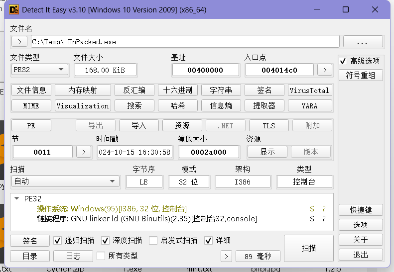Click the LE endianness field

pyautogui.click(x=144, y=182)
